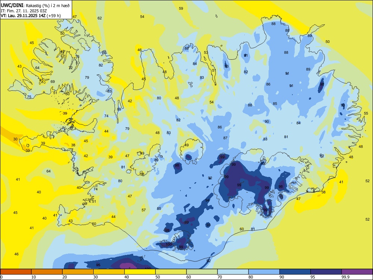Screen dimensions: 373x280
Task: Click the map value '90' in the eastern interior
Action: coord(267,121)
